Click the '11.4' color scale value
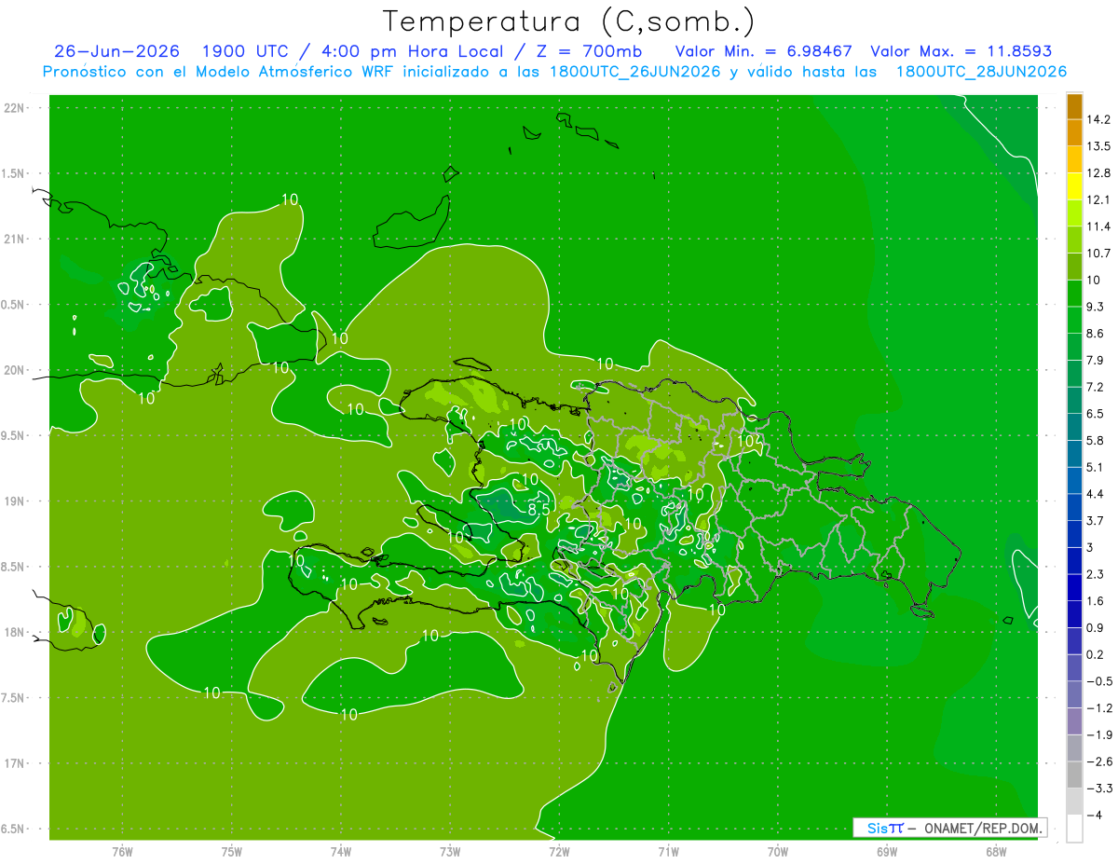This screenshot has height=864, width=1118. click(1098, 226)
